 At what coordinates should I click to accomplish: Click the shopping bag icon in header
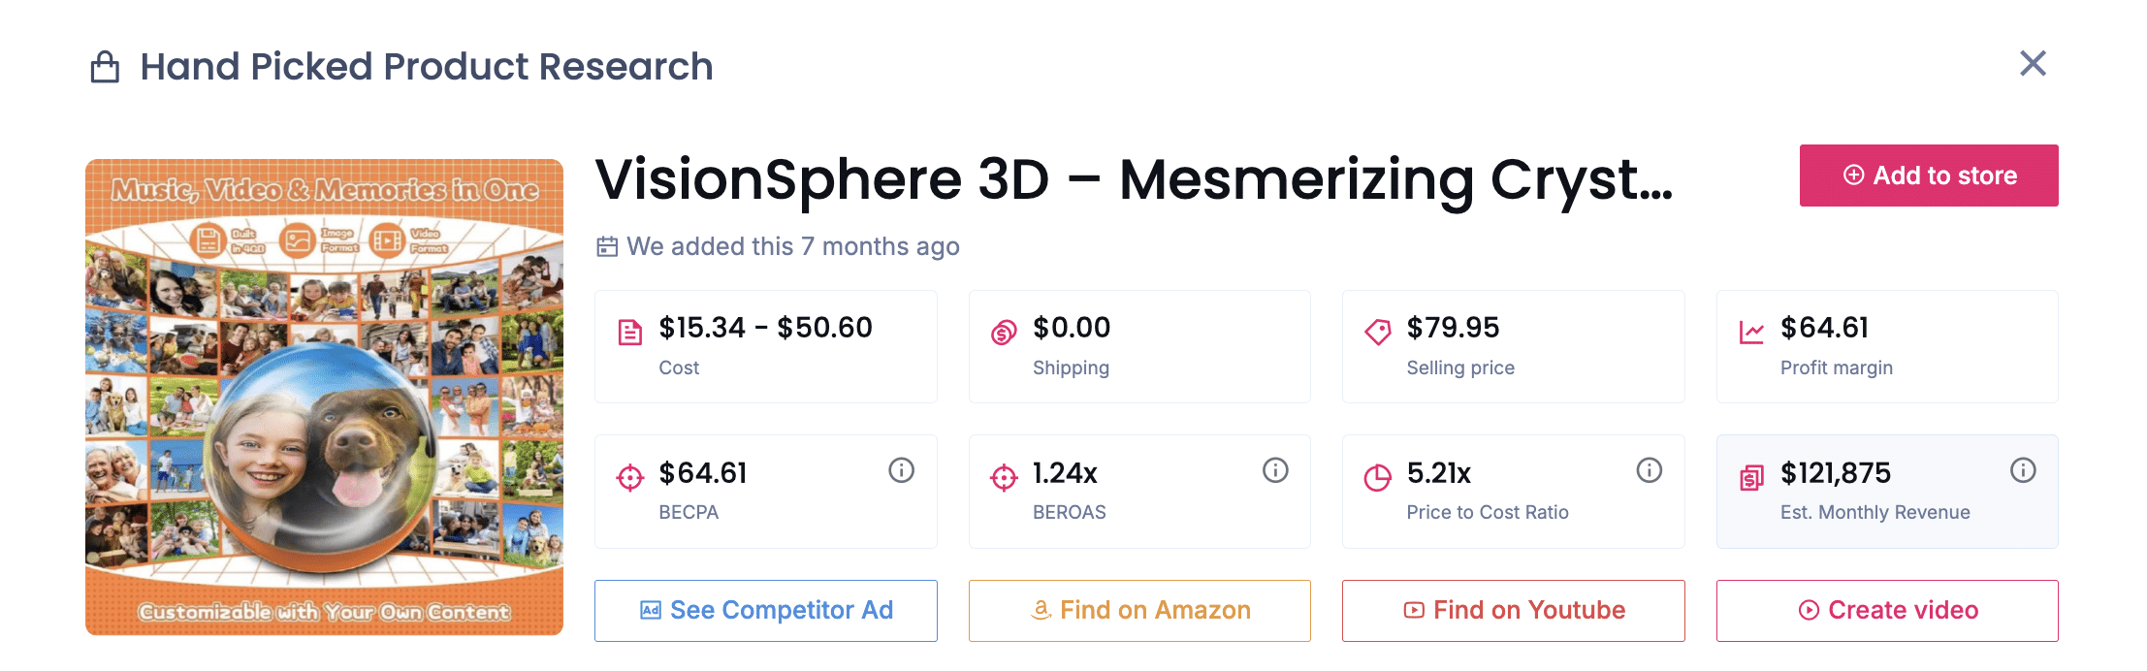pyautogui.click(x=105, y=67)
